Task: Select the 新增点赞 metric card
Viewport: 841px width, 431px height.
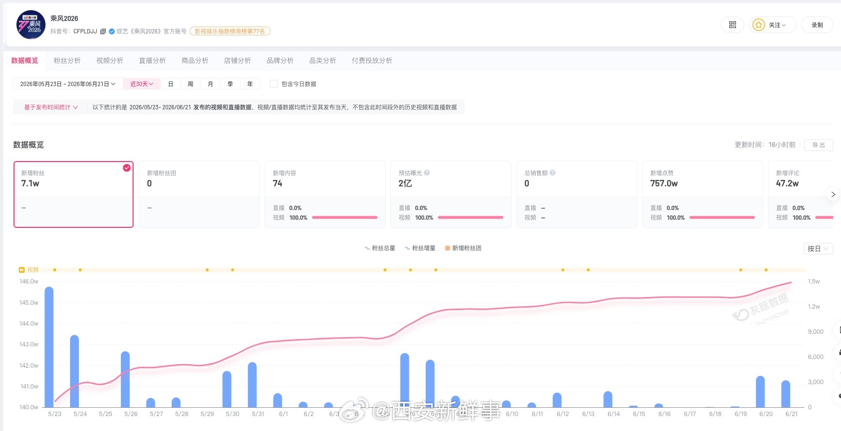Action: (x=703, y=194)
